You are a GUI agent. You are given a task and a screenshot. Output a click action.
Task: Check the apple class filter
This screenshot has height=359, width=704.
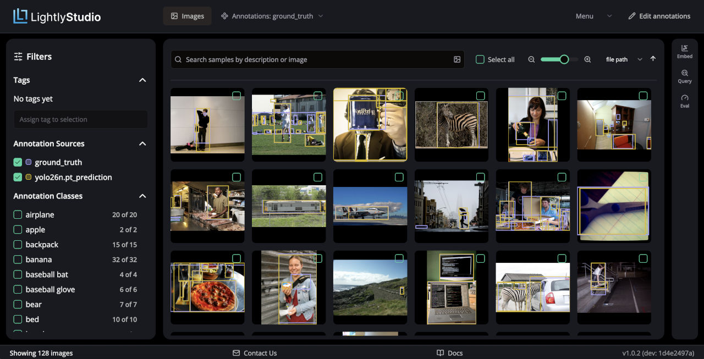click(18, 230)
